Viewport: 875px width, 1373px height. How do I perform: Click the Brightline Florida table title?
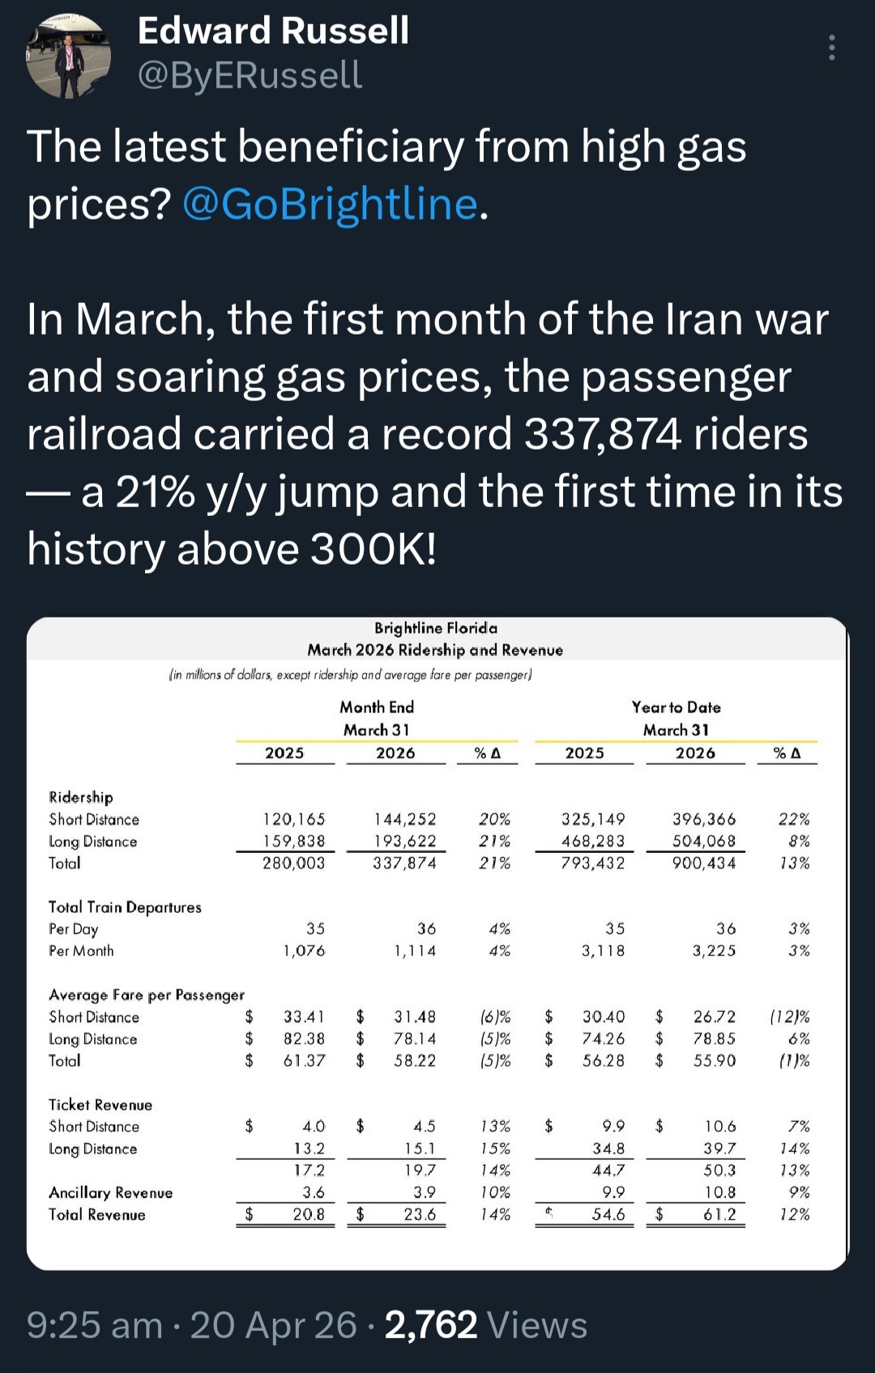435,628
